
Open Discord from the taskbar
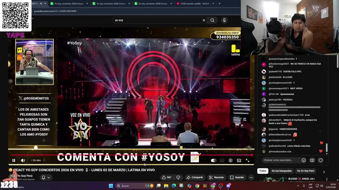[x=228, y=186]
